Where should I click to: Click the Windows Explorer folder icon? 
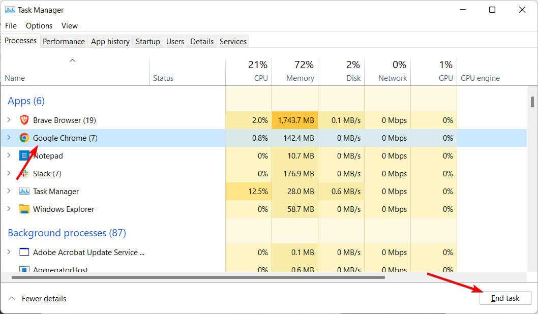point(24,209)
